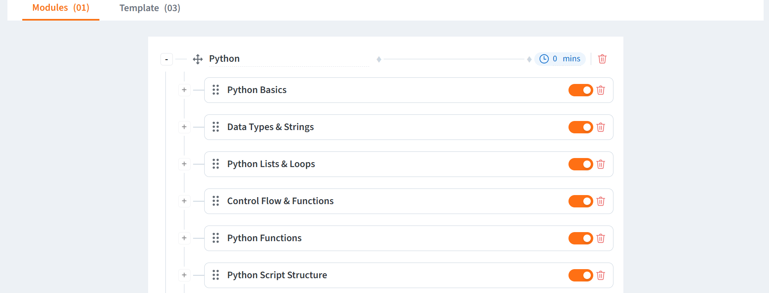This screenshot has height=293, width=769.
Task: Disable the Data Types & Strings toggle
Action: point(580,127)
